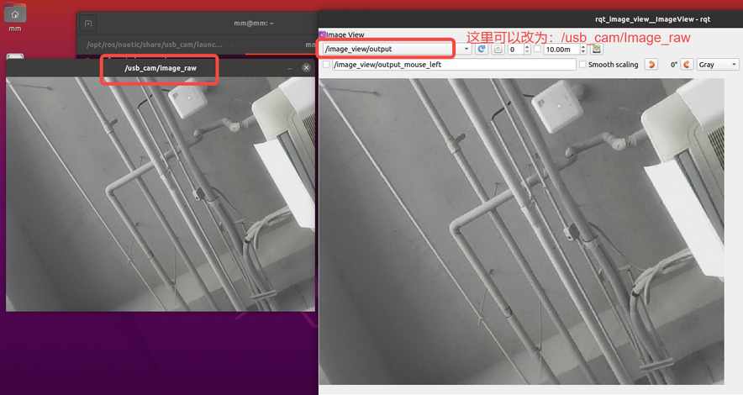
Task: Open new terminal tab
Action: pyautogui.click(x=88, y=24)
